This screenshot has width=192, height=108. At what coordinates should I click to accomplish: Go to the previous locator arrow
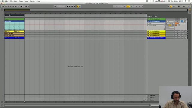click(x=148, y=16)
